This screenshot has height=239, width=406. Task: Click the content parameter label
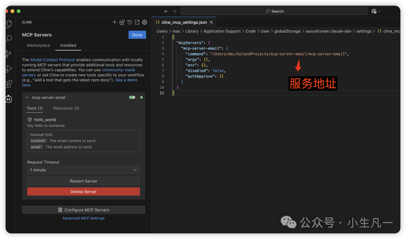(38, 141)
